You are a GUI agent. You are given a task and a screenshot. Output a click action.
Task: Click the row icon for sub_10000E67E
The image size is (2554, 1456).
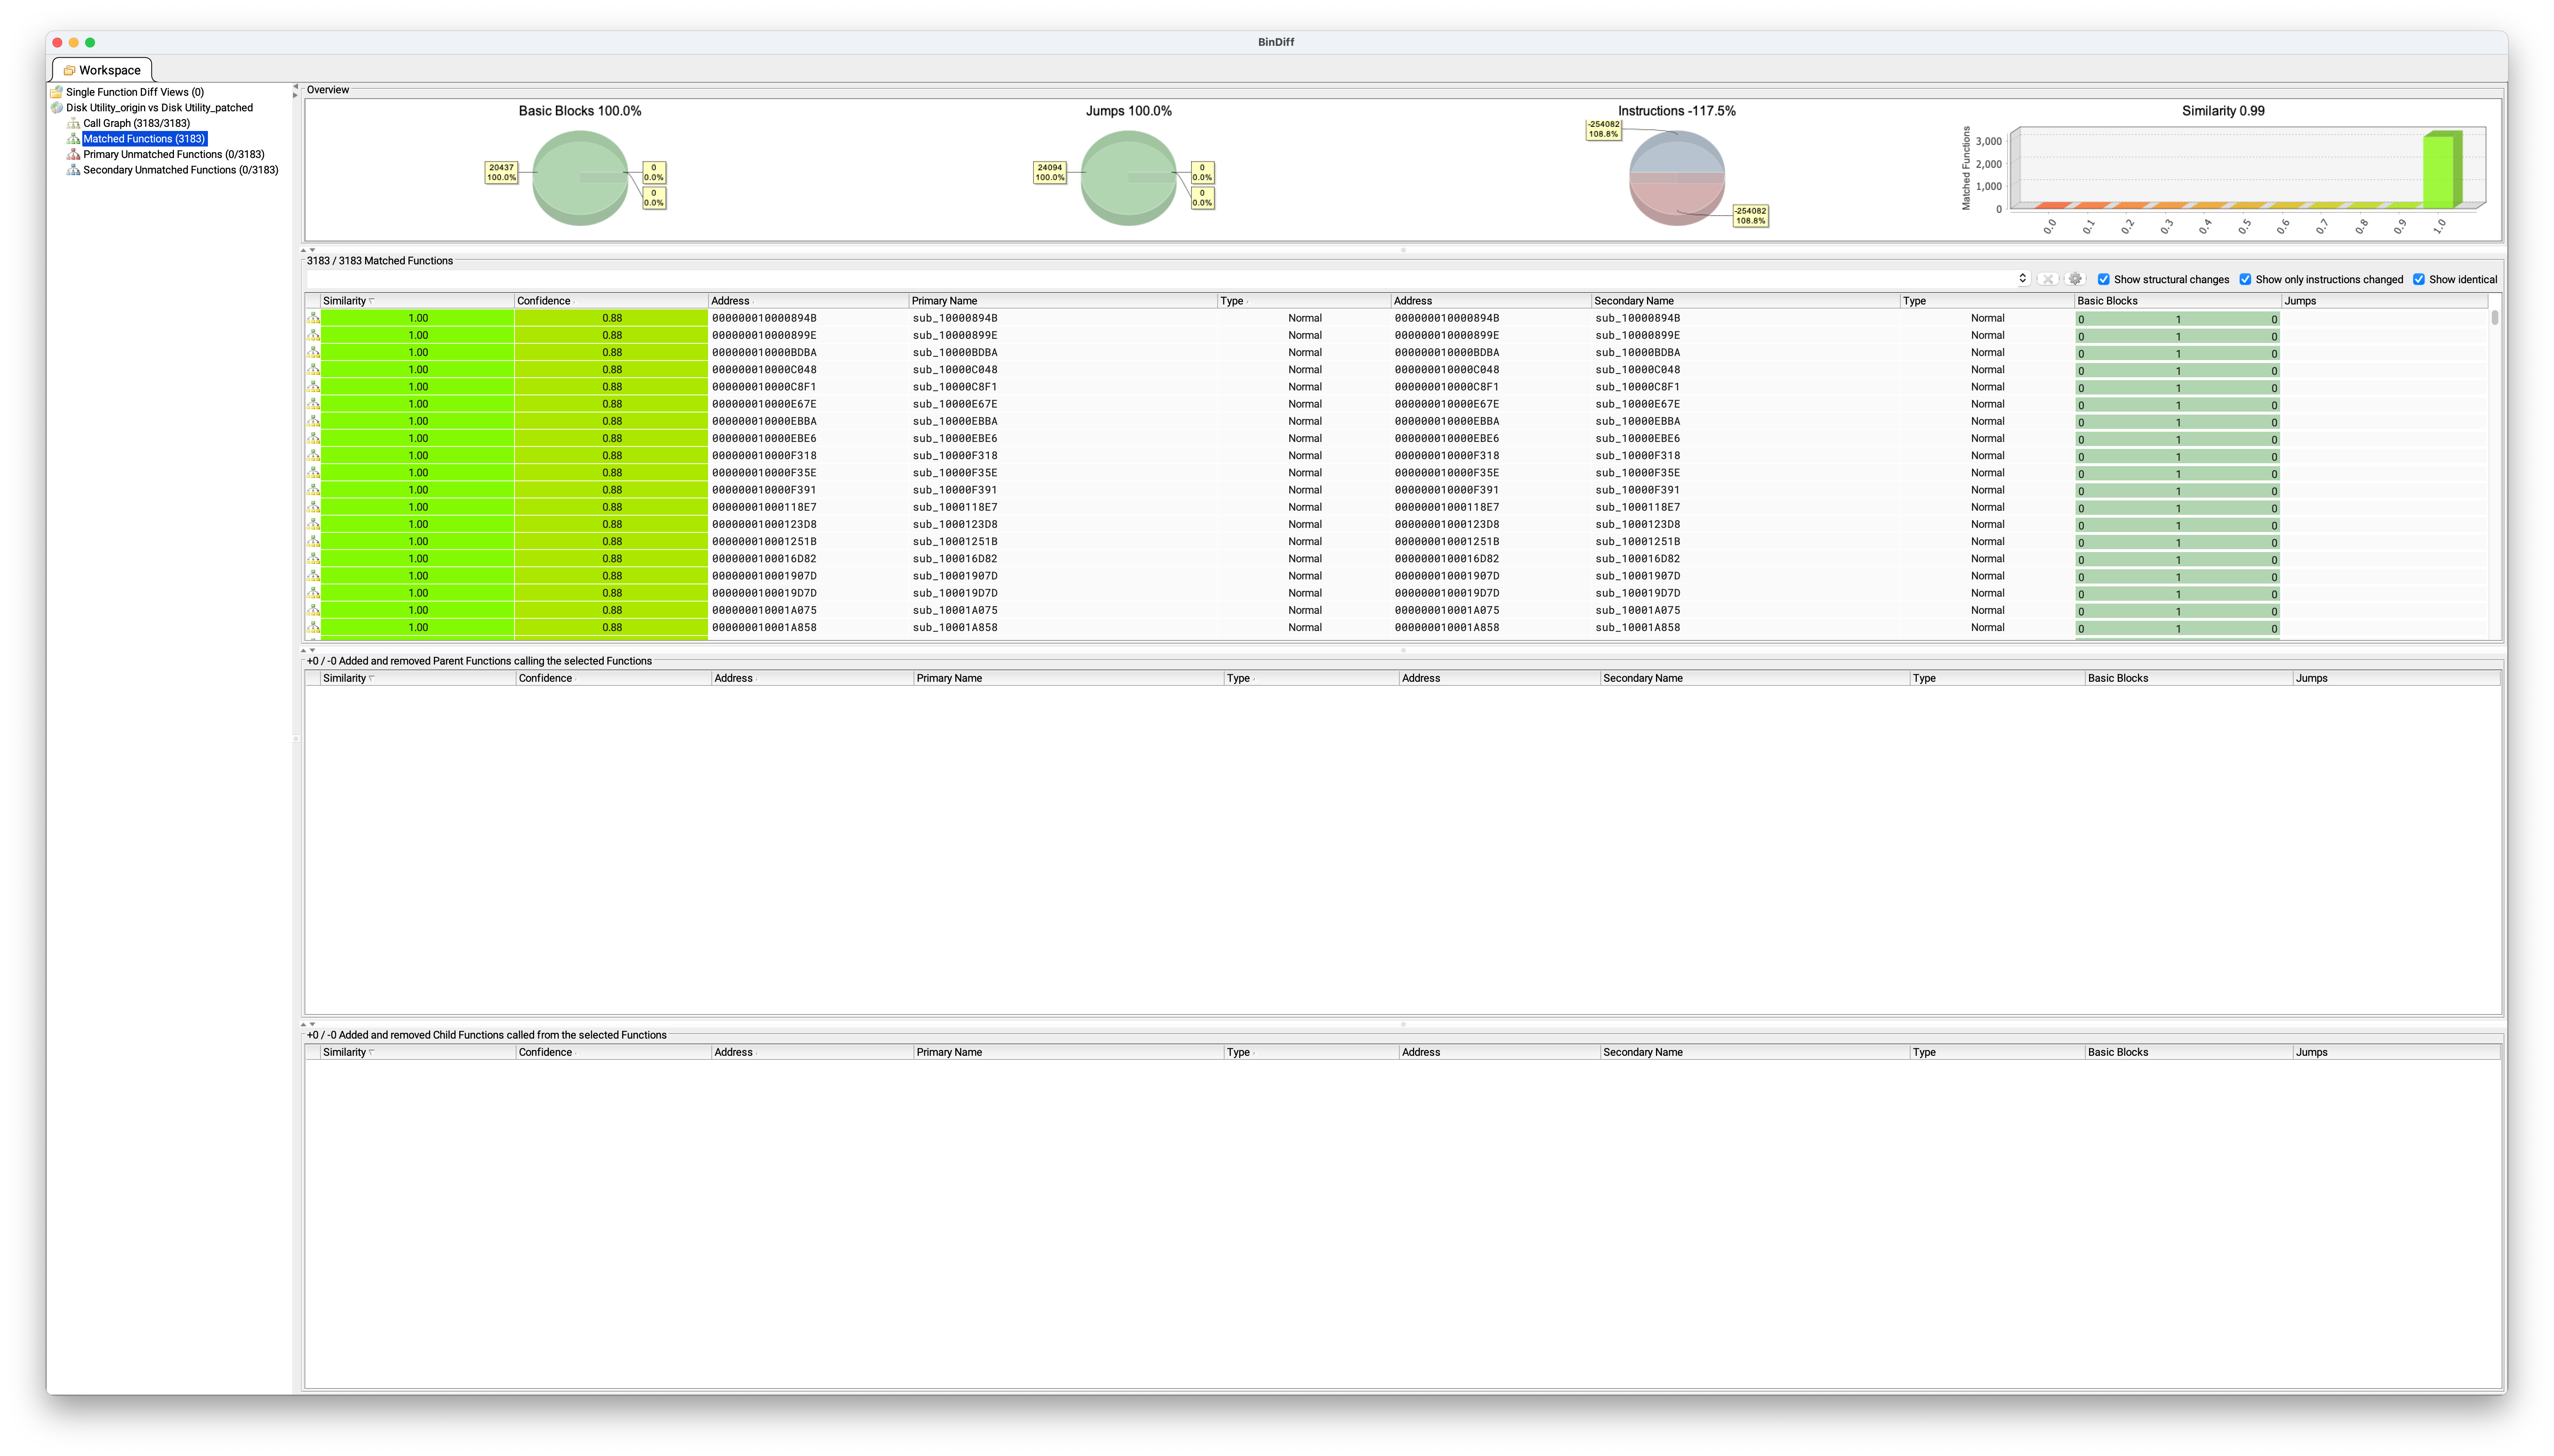point(314,404)
